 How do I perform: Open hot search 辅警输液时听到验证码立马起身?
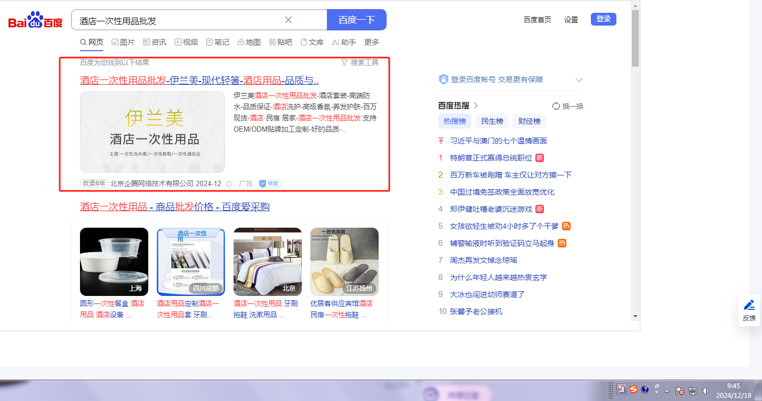coord(502,243)
